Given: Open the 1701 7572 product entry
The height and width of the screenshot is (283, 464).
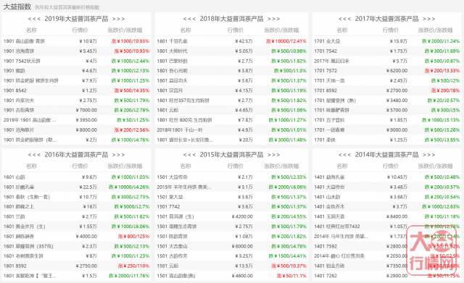Looking at the screenshot, I should pyautogui.click(x=326, y=71).
